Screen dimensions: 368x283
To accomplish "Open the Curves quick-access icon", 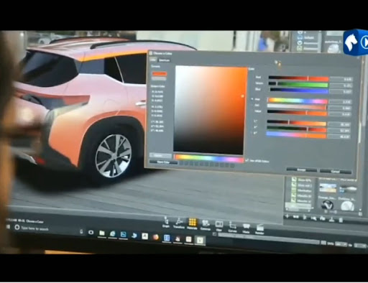I will [x=232, y=227].
